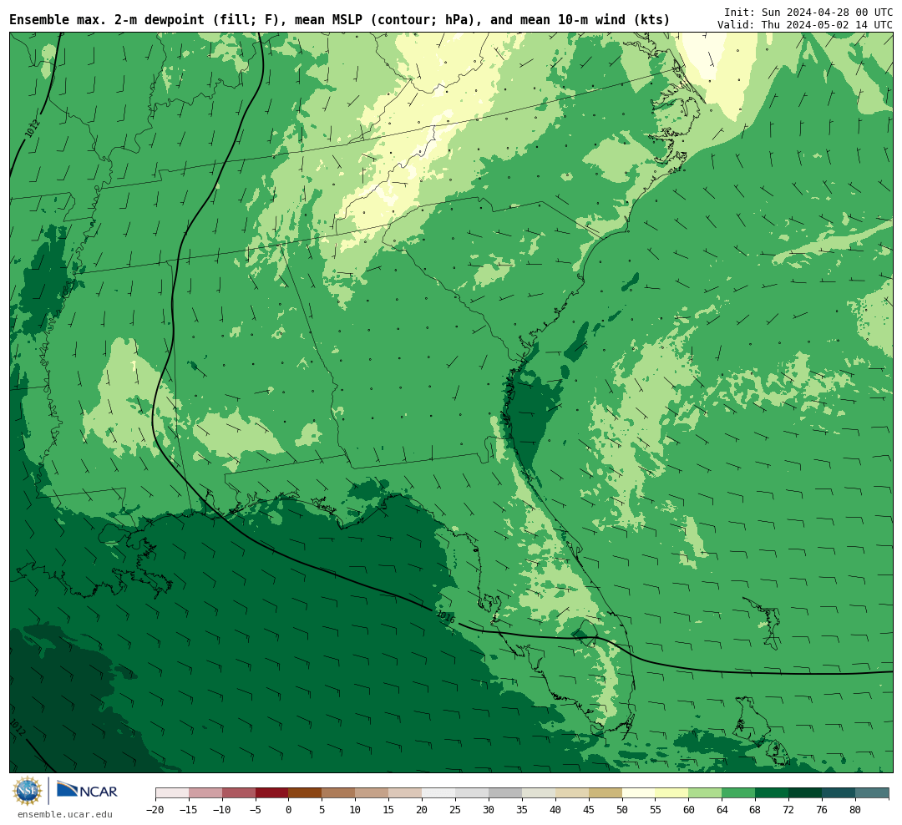Select the 55 to 60 yellow colorbar swatch

672,793
